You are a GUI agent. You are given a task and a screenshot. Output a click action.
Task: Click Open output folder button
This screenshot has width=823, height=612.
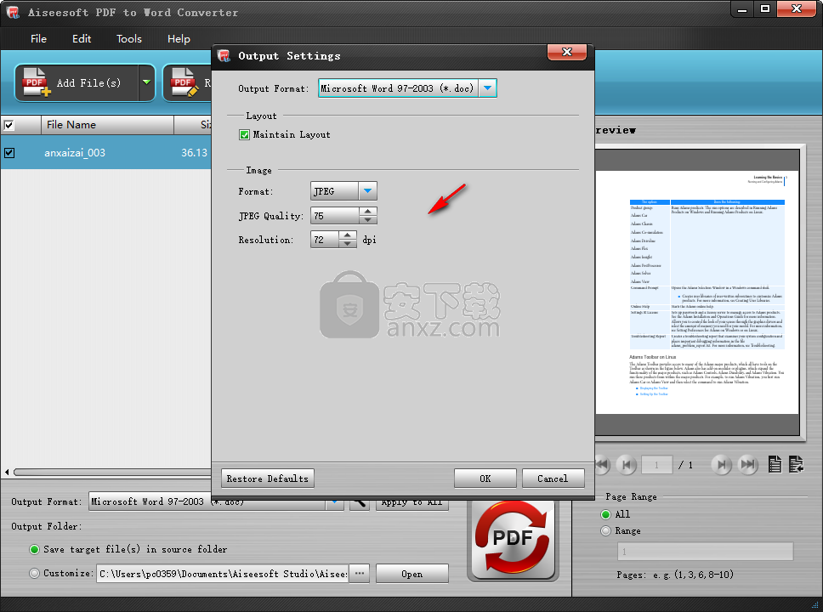click(x=412, y=574)
